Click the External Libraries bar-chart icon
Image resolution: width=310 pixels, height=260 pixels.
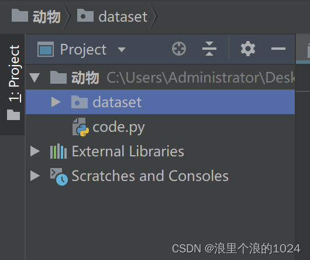point(58,151)
